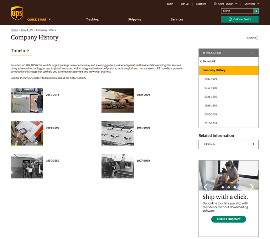This screenshot has width=270, height=239.
Task: Open the 2000-2009 timeline link
Action: [143, 95]
